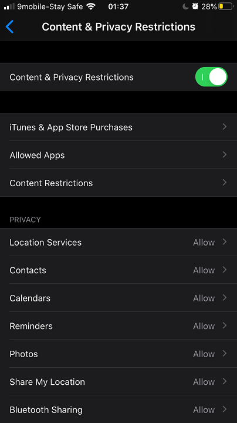
Task: Tap the Content & Privacy Restrictions page title
Action: [x=118, y=26]
